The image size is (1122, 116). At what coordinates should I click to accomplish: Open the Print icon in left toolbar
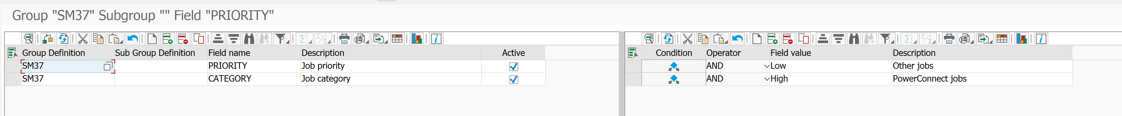[344, 39]
